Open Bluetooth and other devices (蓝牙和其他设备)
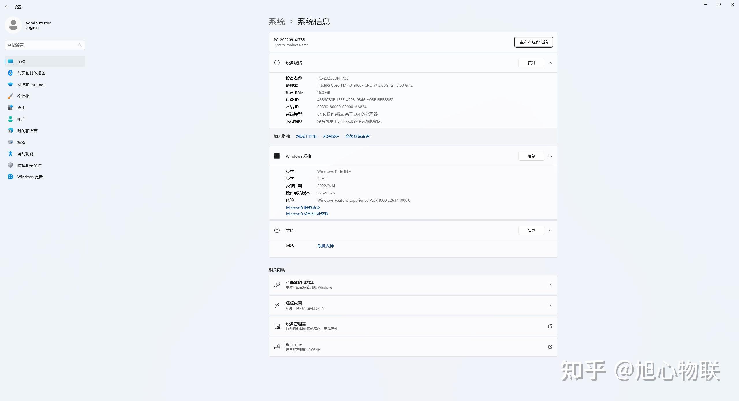Image resolution: width=739 pixels, height=401 pixels. point(31,73)
